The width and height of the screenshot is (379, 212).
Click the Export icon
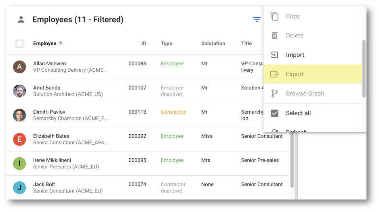[275, 74]
